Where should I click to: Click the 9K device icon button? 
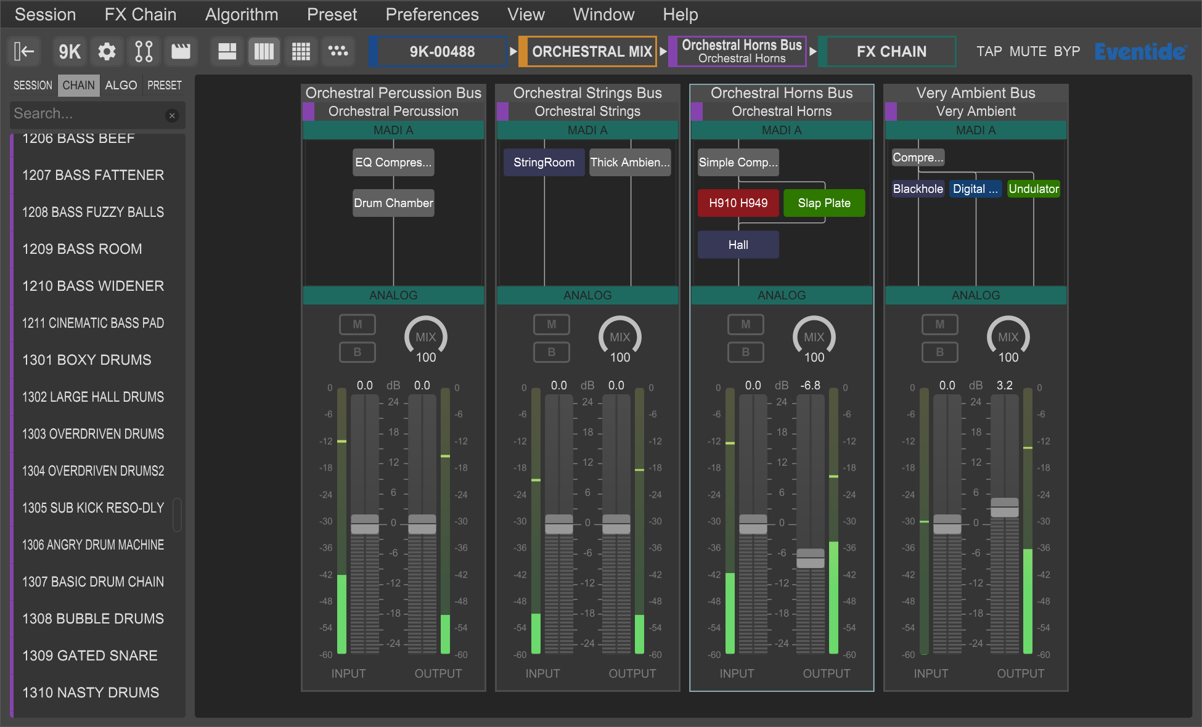[69, 51]
